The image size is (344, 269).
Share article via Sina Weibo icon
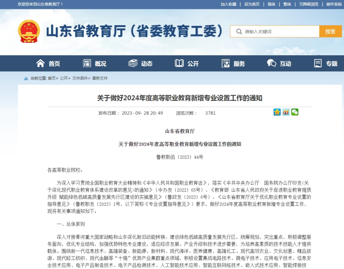point(286,112)
